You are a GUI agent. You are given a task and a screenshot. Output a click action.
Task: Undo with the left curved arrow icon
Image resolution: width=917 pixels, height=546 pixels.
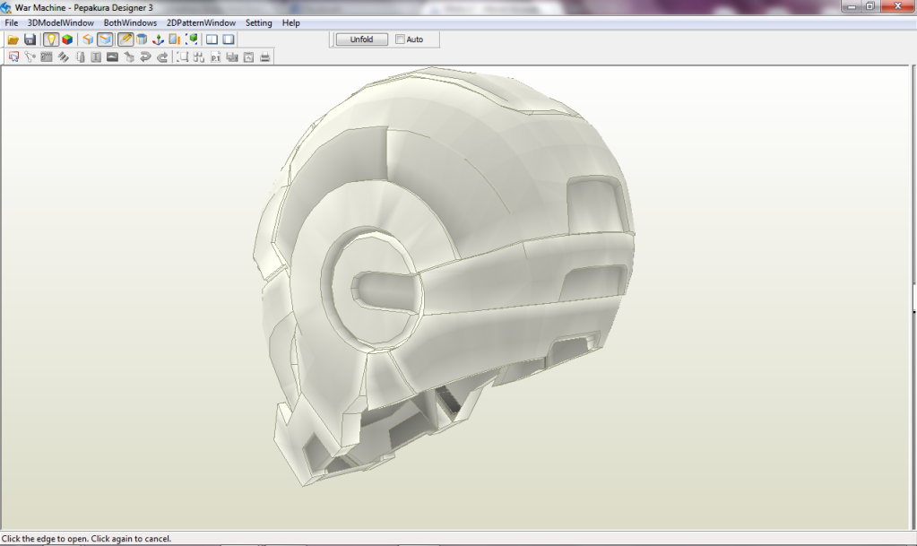coord(145,56)
